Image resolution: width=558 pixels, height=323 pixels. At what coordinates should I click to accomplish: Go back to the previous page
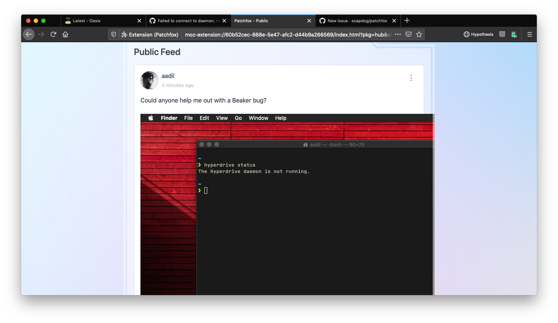[x=29, y=34]
